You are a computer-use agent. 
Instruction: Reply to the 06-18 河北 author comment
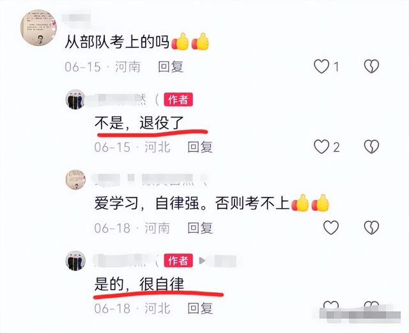click(x=200, y=308)
